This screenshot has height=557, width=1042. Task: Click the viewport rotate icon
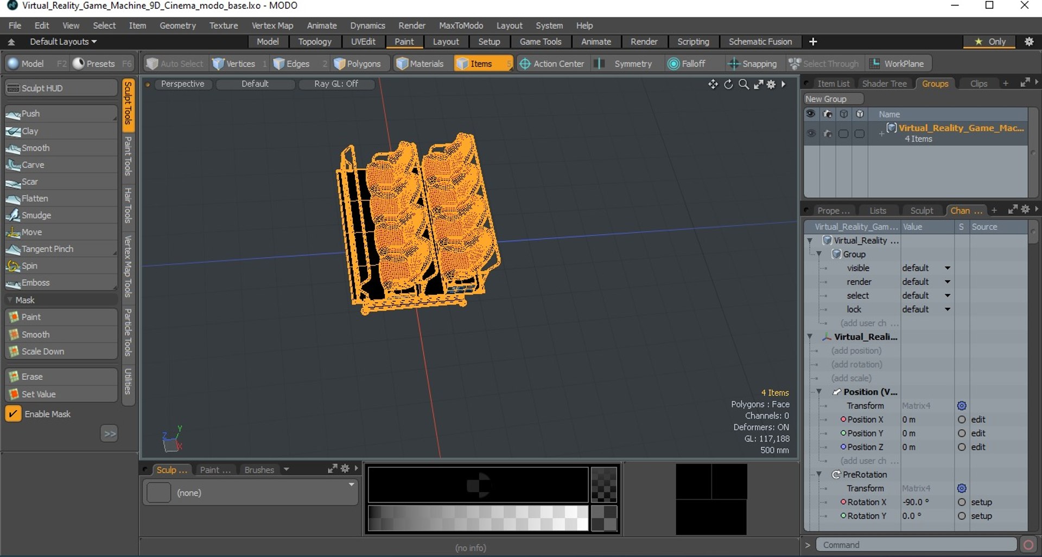pos(728,84)
